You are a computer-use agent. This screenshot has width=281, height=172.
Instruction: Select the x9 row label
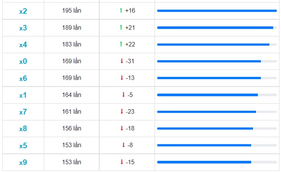pos(23,162)
